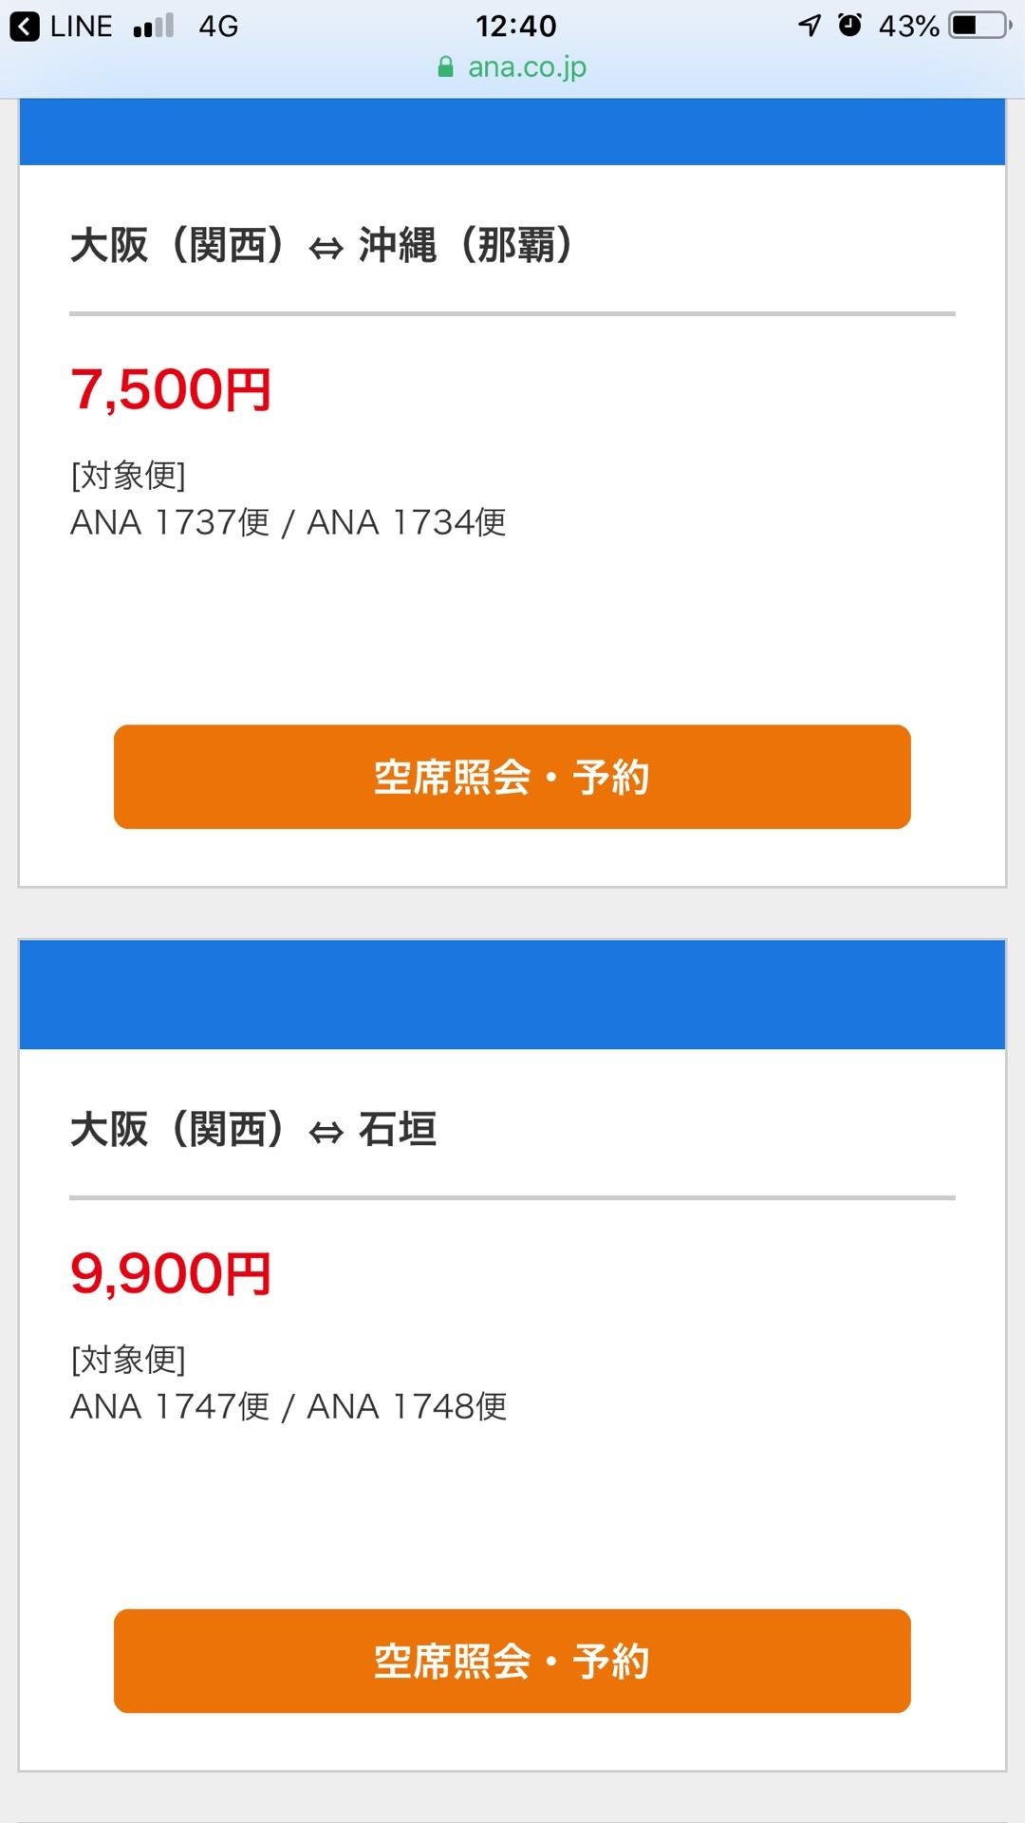Tap the 9,900円 fare price

(x=171, y=1274)
